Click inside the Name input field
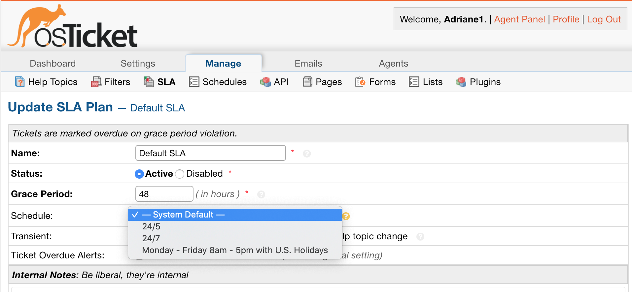 tap(210, 153)
